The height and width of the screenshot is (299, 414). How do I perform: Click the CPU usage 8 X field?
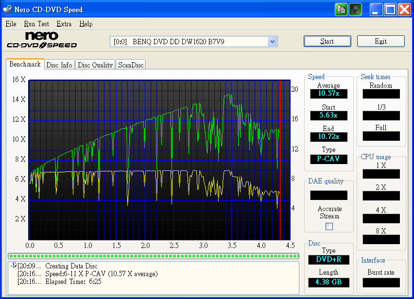(381, 239)
